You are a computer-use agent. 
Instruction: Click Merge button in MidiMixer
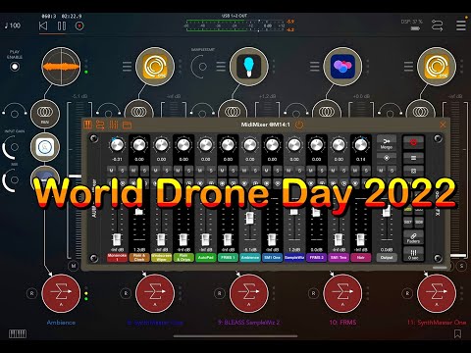(387, 143)
